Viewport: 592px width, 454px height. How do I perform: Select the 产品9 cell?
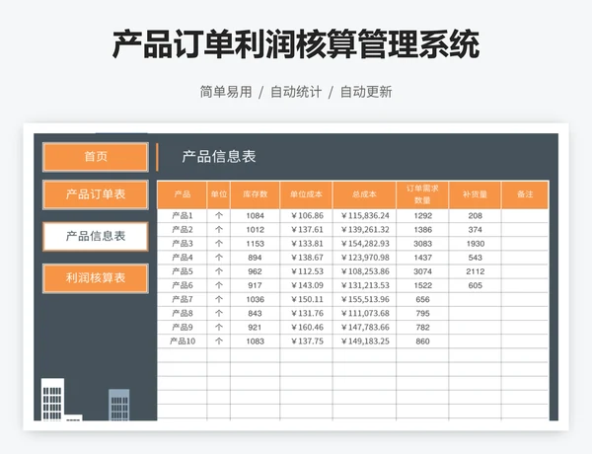coord(182,328)
